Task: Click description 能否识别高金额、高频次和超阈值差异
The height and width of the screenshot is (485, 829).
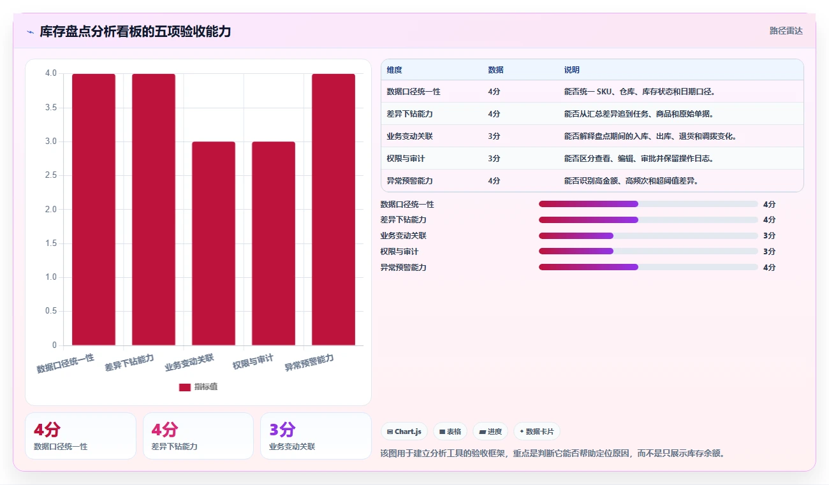Action: pyautogui.click(x=631, y=181)
